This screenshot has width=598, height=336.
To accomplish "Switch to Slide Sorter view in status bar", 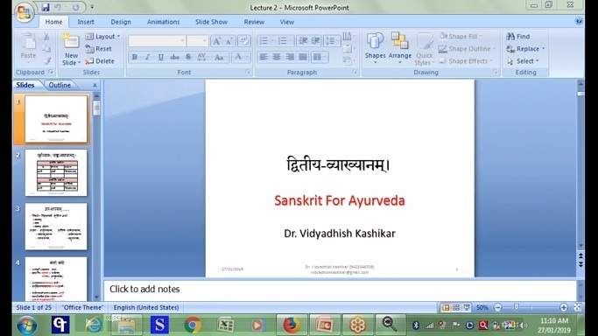I will click(x=456, y=307).
